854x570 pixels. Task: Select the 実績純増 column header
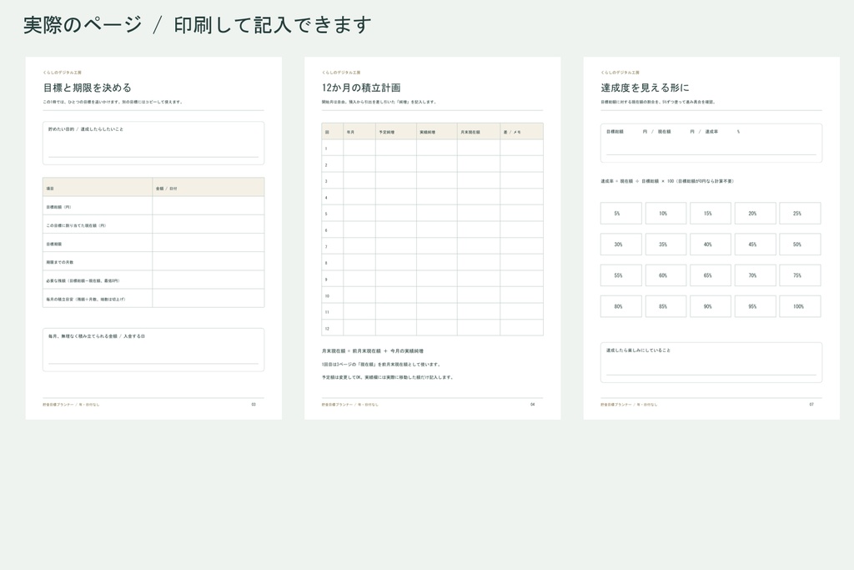click(x=437, y=131)
